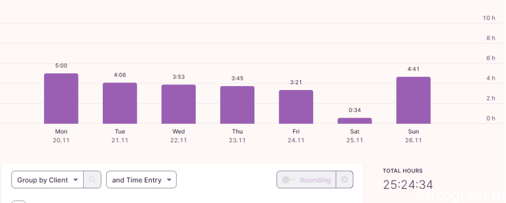The width and height of the screenshot is (506, 203).
Task: Click the search magnifier icon beside Group by Client
Action: click(92, 180)
